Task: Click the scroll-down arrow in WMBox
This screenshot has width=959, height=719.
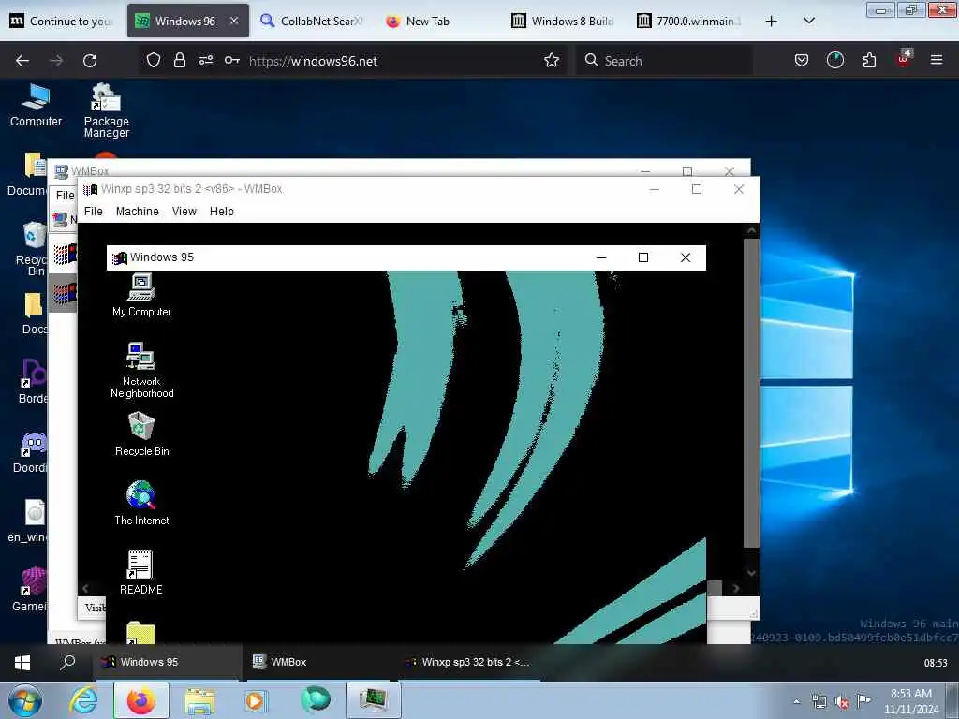Action: (x=751, y=573)
